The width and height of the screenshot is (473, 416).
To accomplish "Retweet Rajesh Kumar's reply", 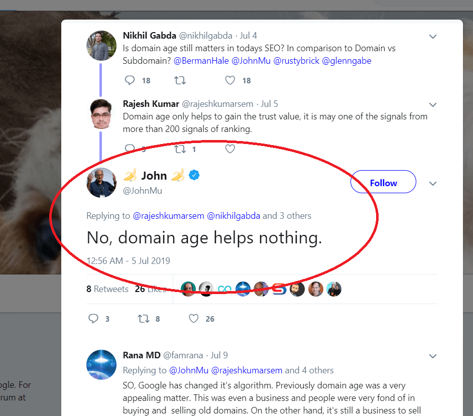I will pyautogui.click(x=180, y=149).
